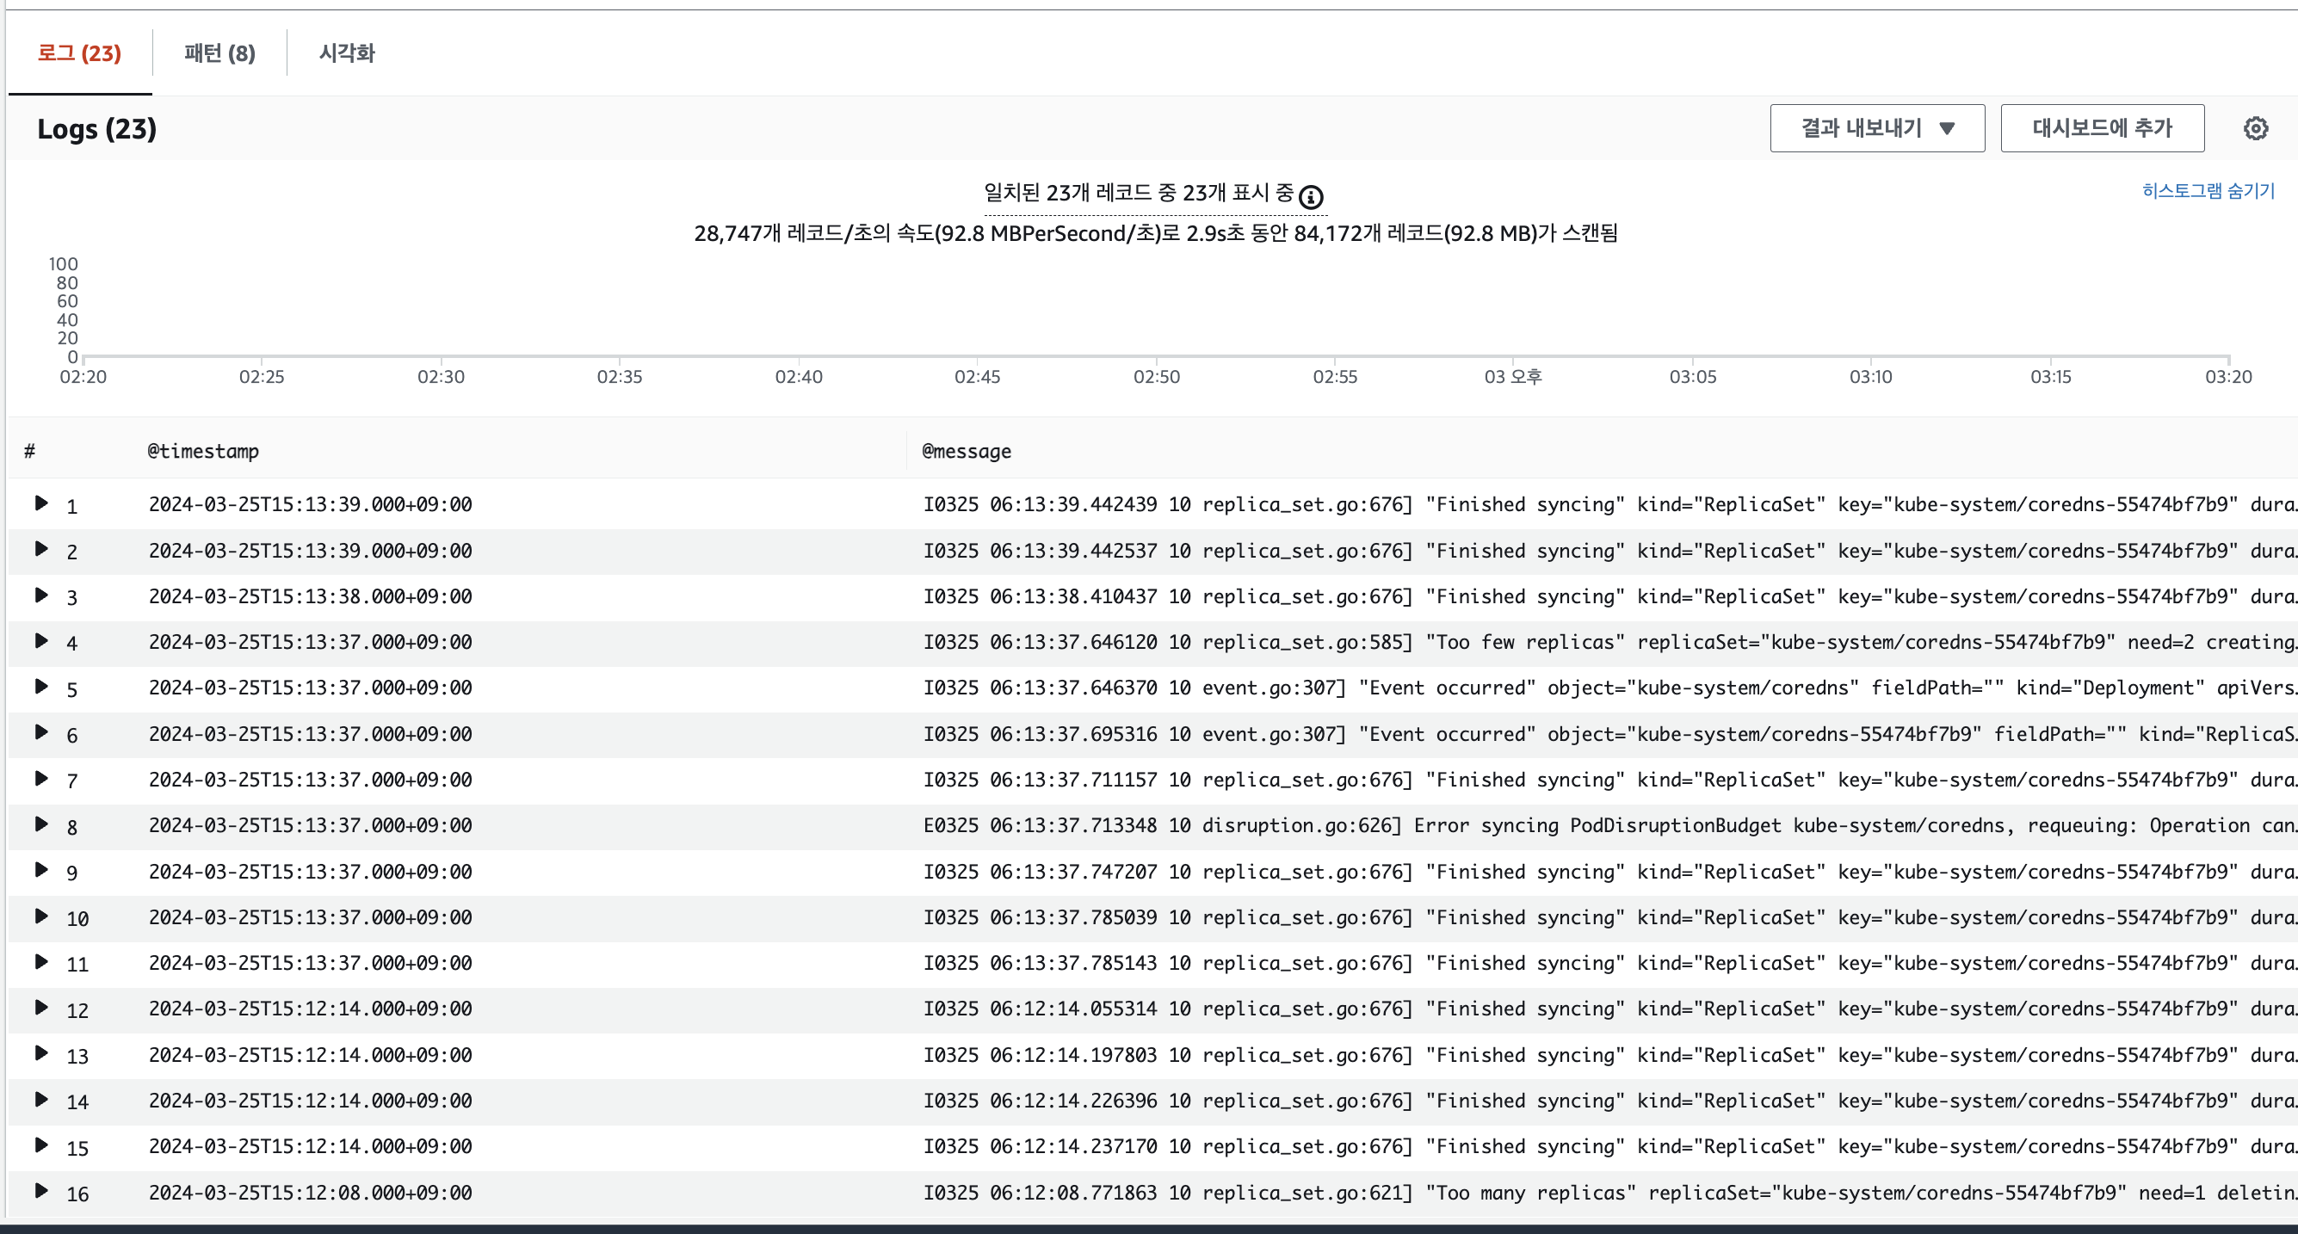
Task: Expand log row 16 Too many replicas
Action: pyautogui.click(x=41, y=1191)
